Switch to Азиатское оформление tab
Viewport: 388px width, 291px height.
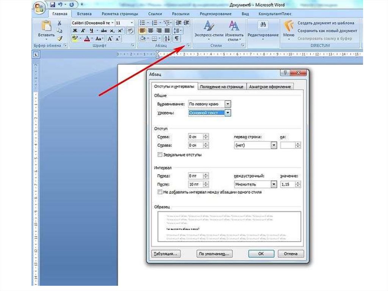pos(270,87)
